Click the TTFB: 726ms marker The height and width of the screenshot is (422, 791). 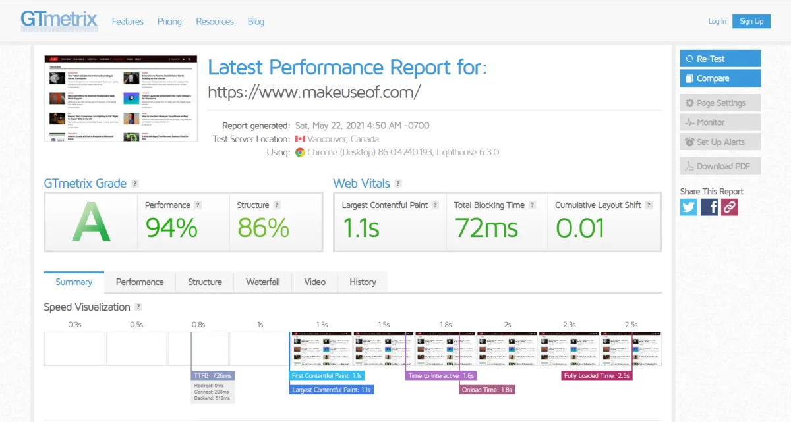[213, 375]
